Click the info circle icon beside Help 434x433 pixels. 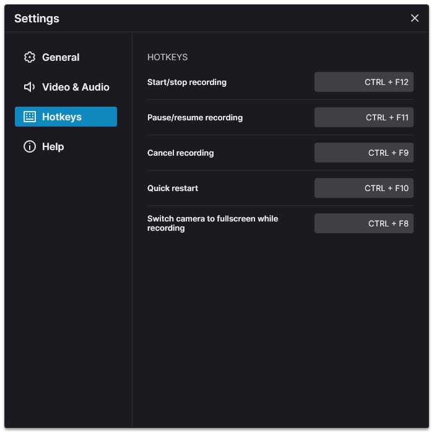pyautogui.click(x=30, y=146)
